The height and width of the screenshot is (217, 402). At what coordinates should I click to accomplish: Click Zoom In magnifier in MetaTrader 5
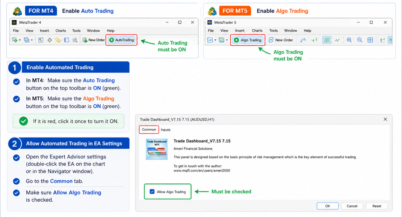pyautogui.click(x=349, y=40)
